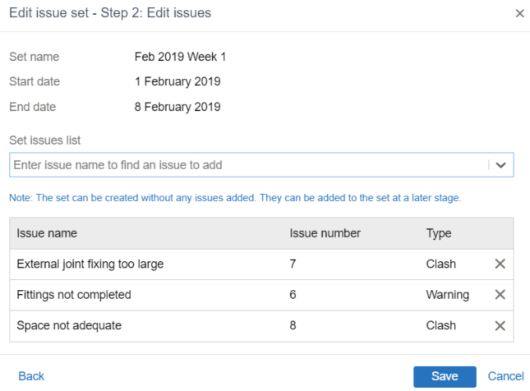Image resolution: width=530 pixels, height=391 pixels.
Task: Cancel editing the issue set
Action: (x=505, y=376)
